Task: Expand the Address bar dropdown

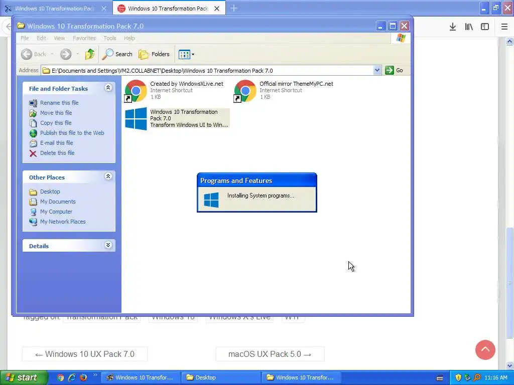Action: 377,70
